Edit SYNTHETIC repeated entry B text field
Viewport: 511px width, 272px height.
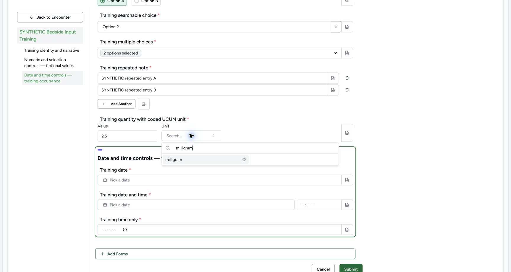click(212, 90)
